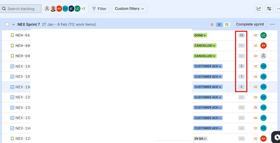The width and height of the screenshot is (280, 143).
Task: Edit the estimate value 3
Action: [241, 66]
